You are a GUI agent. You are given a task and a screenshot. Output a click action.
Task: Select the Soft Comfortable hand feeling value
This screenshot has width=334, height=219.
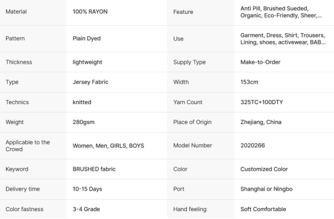click(263, 209)
